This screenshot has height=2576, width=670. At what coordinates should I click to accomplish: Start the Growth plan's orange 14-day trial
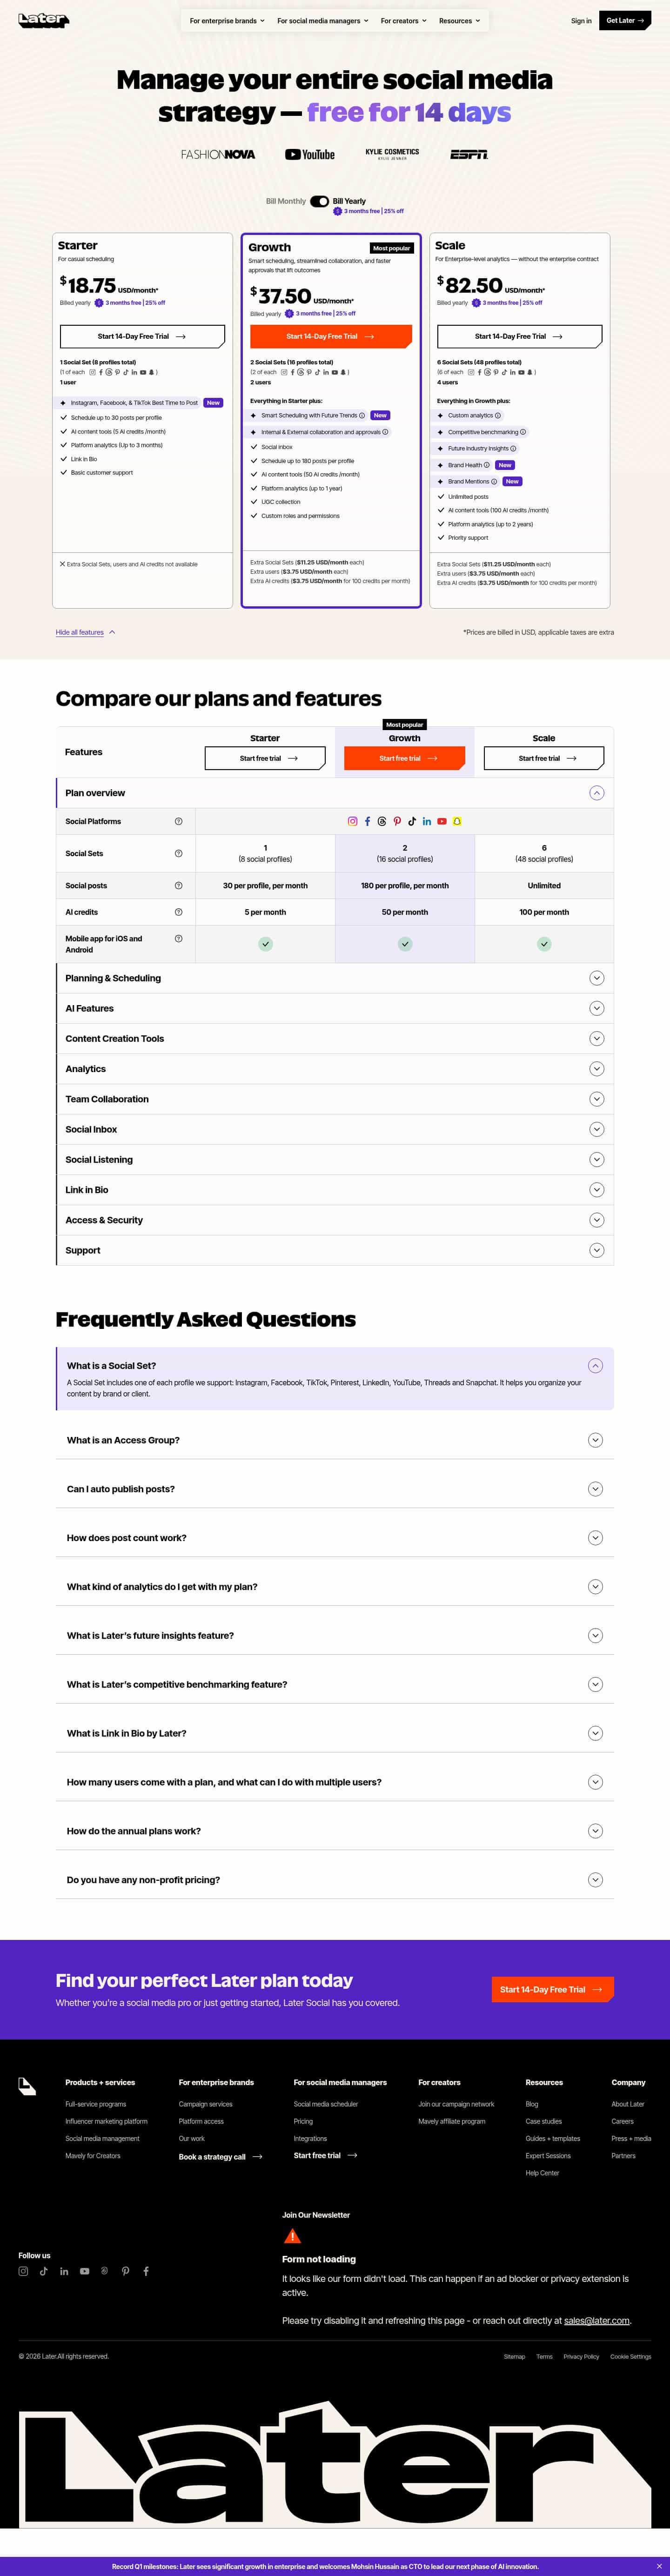330,336
